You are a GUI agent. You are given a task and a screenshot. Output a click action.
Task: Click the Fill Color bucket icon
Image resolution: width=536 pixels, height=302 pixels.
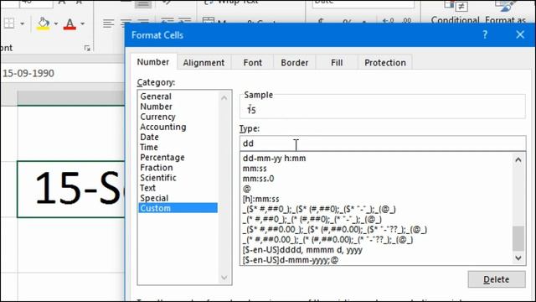click(x=43, y=24)
